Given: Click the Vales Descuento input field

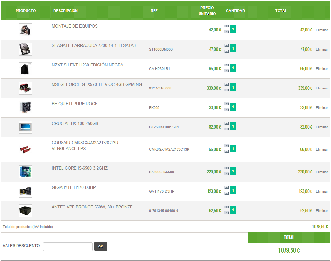Looking at the screenshot, I should point(68,246).
